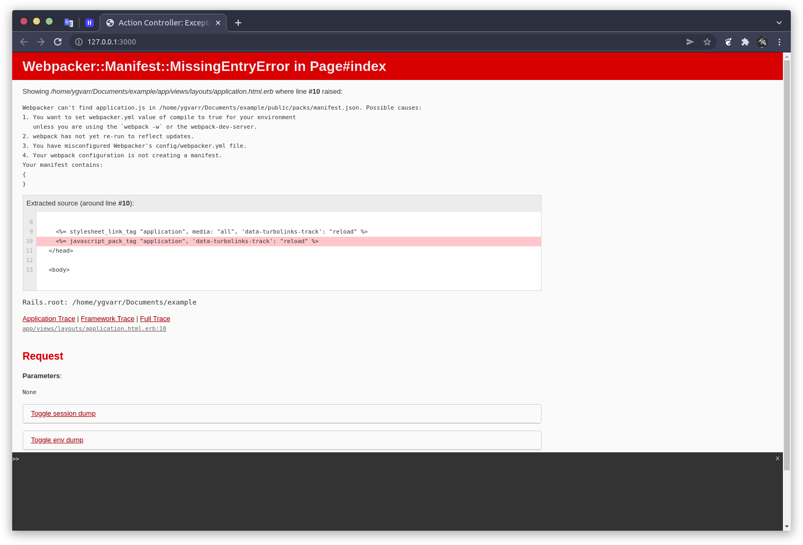Close the web console with x
Screen dimensions: 803x545
point(778,459)
